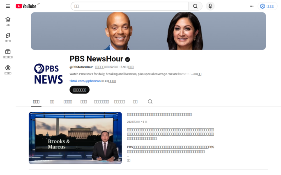Select the second channel tab next to Home
The height and width of the screenshot is (175, 281).
(x=52, y=101)
